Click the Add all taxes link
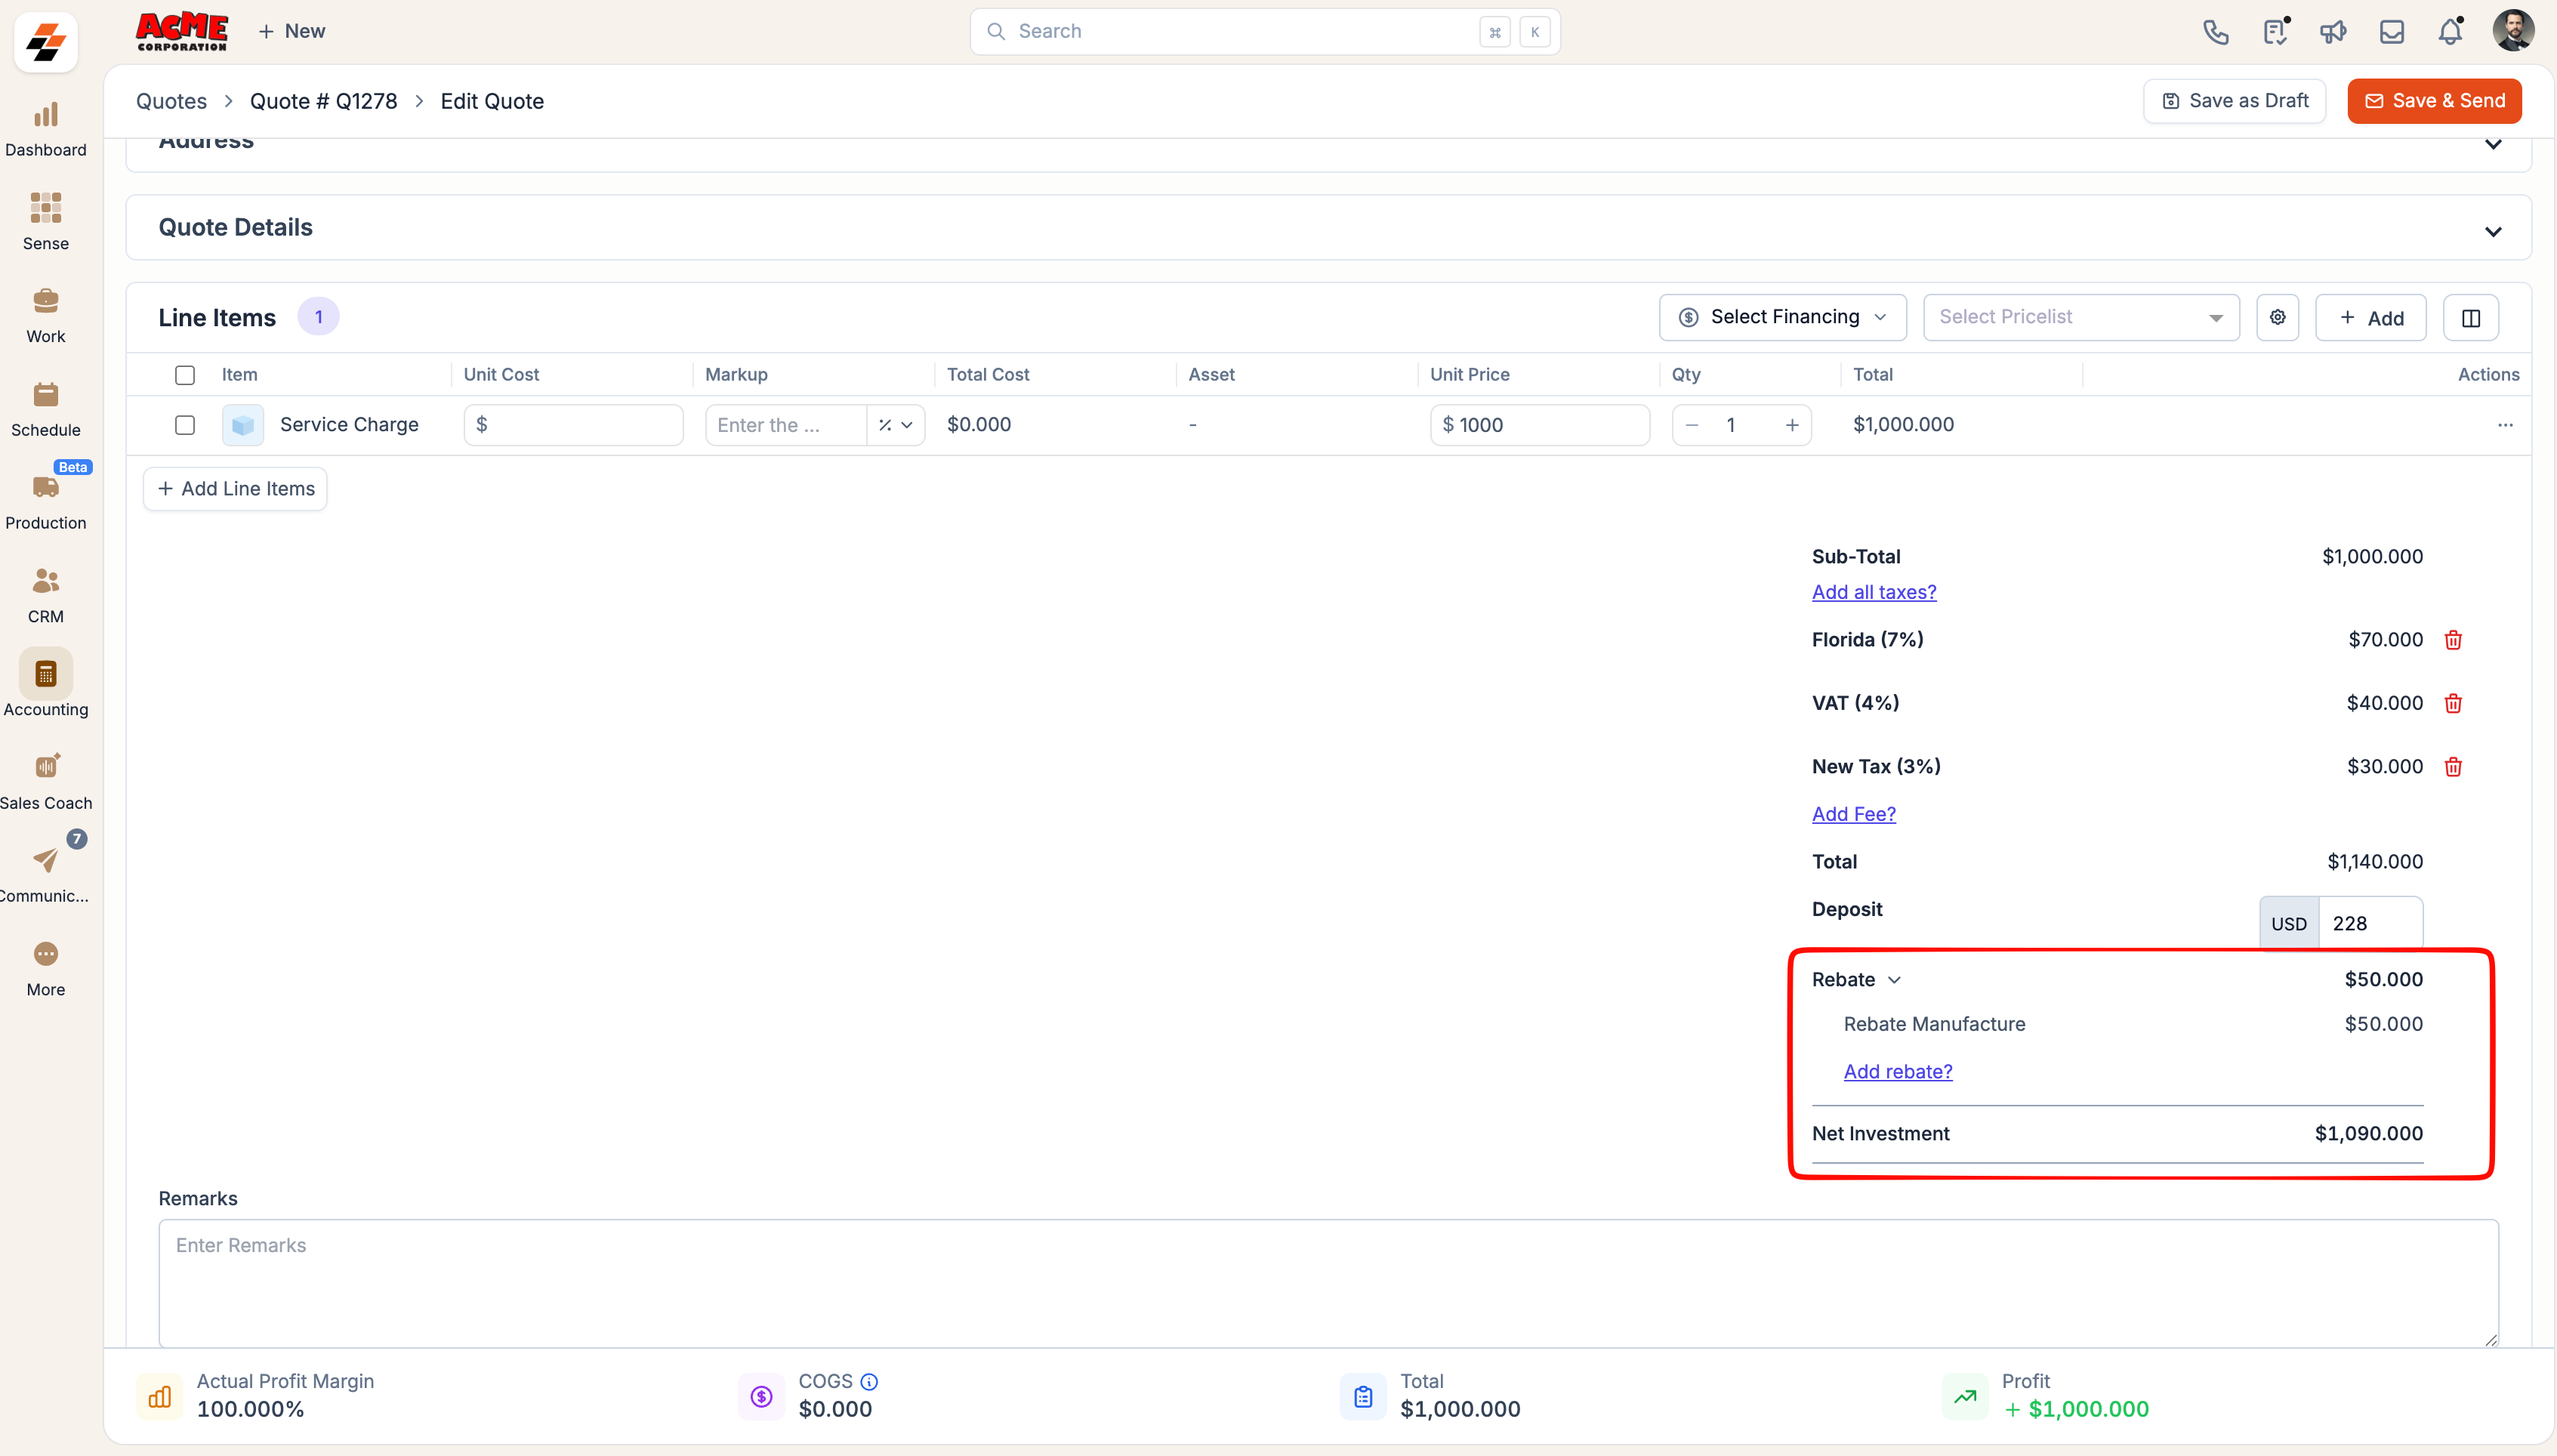 click(x=1874, y=592)
